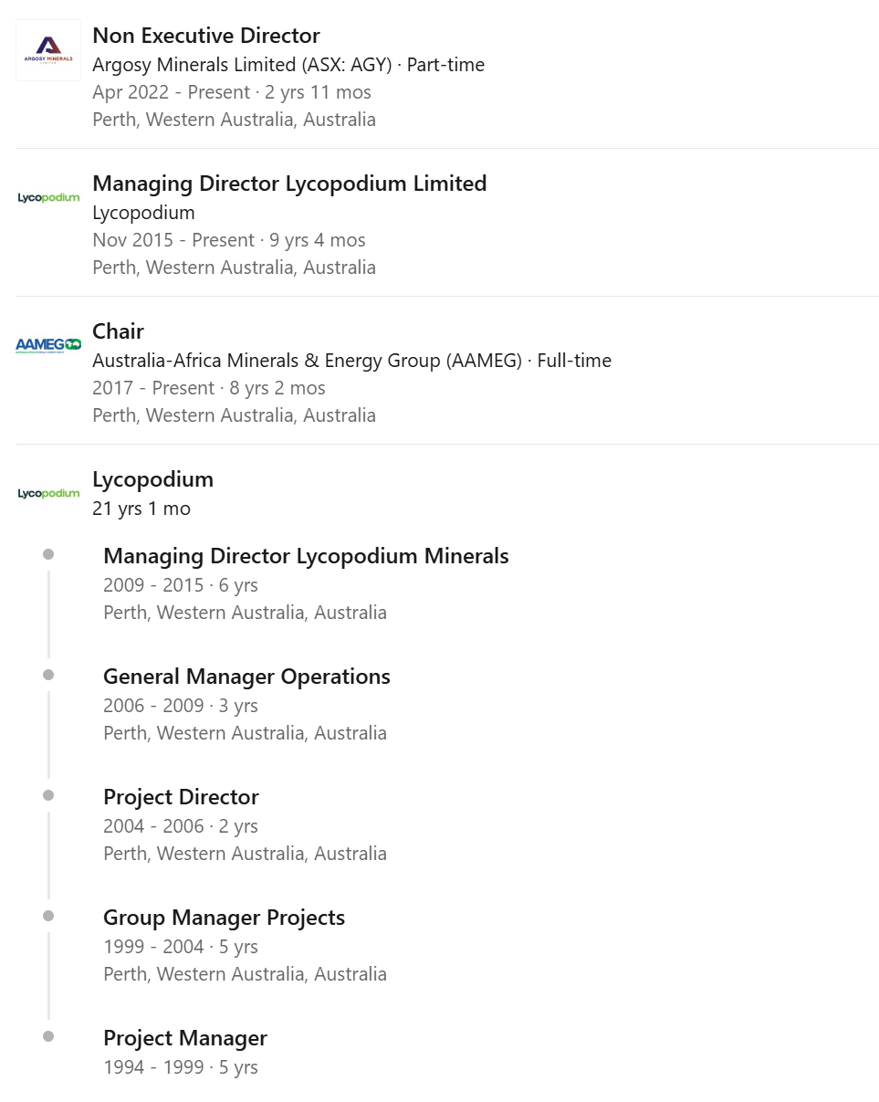The width and height of the screenshot is (879, 1102).
Task: Select the Managing Director Lycopodium Minerals role
Action: tap(306, 556)
